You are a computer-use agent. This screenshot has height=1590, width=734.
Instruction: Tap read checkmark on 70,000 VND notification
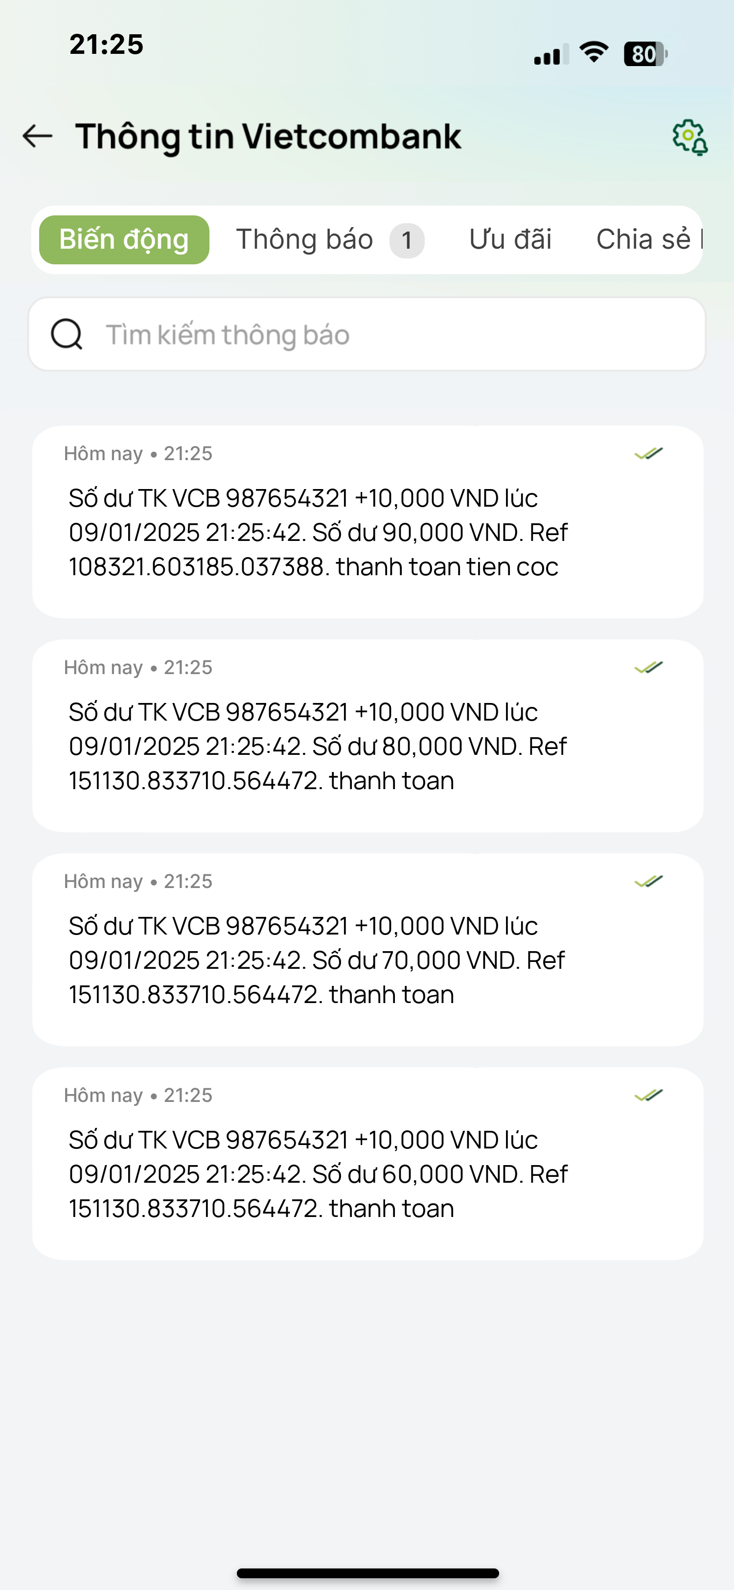click(648, 882)
